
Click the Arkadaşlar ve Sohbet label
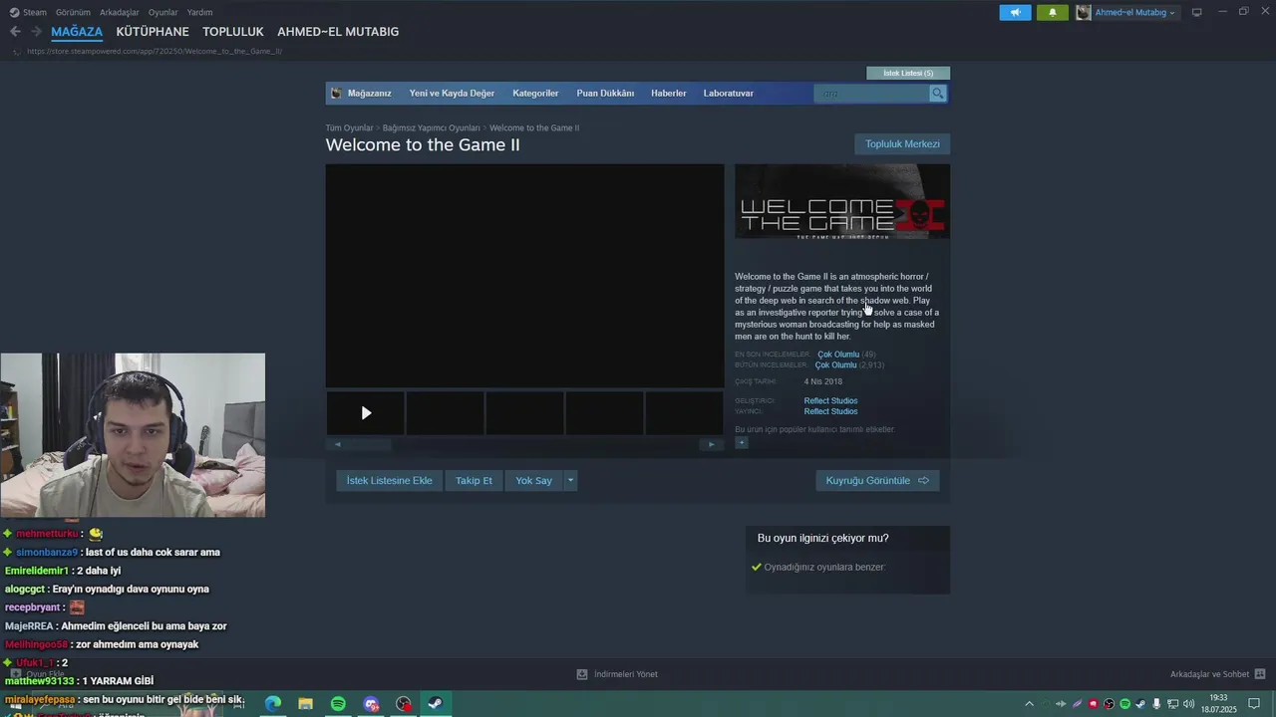(x=1209, y=674)
